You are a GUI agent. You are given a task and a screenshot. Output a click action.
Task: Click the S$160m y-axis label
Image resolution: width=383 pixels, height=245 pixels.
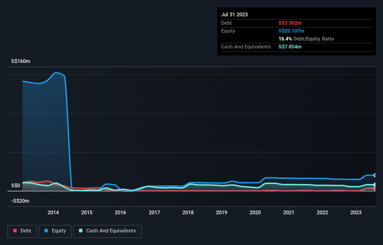pyautogui.click(x=21, y=61)
